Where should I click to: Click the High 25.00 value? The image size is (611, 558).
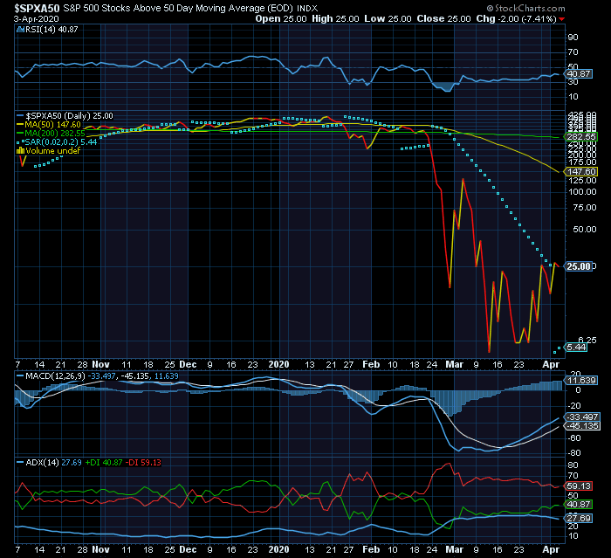tap(335, 18)
